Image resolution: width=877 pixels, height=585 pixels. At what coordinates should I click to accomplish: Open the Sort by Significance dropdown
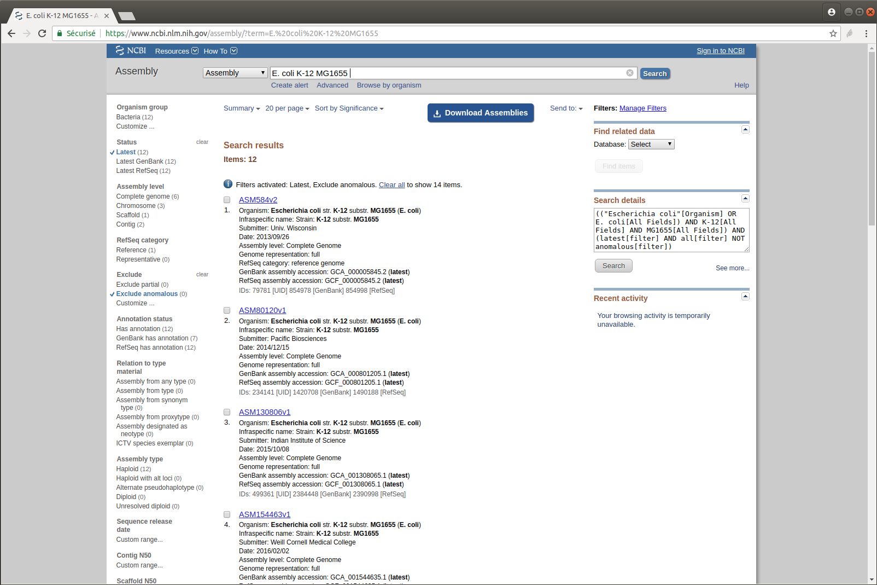coord(349,108)
